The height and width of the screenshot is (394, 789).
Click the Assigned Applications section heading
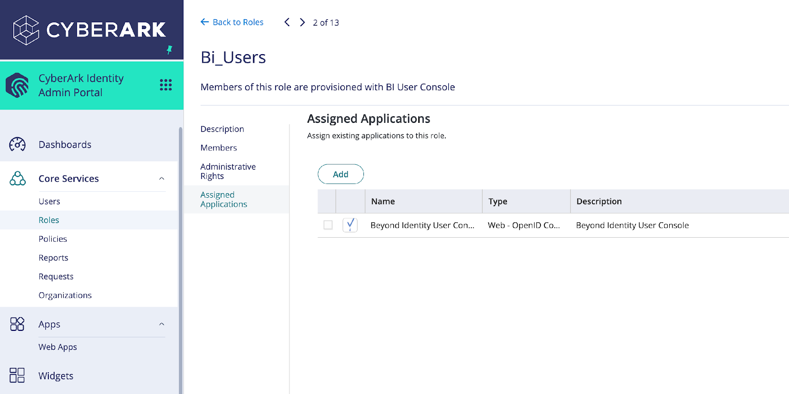coord(368,119)
